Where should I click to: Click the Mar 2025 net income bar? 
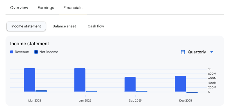[x=41, y=91]
